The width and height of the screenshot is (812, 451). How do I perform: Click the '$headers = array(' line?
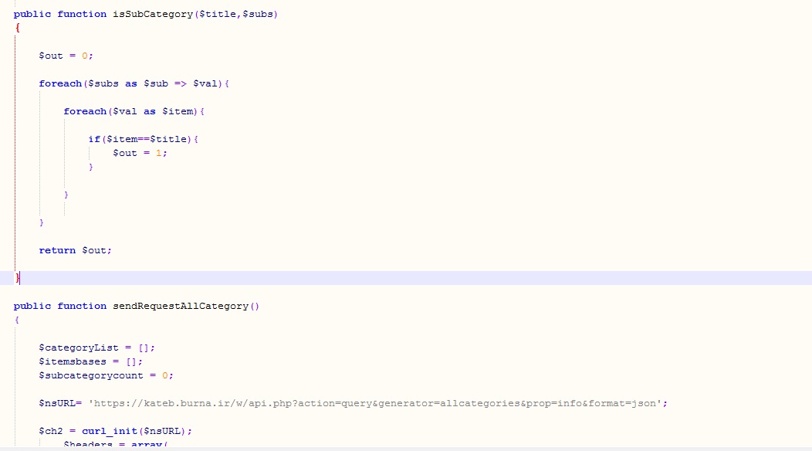[116, 444]
